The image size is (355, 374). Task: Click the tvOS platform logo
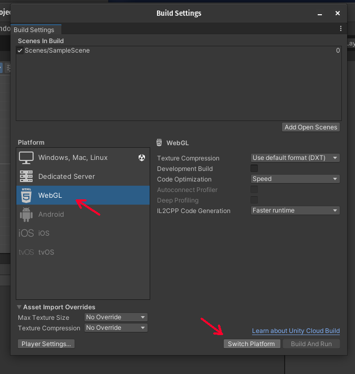click(26, 252)
